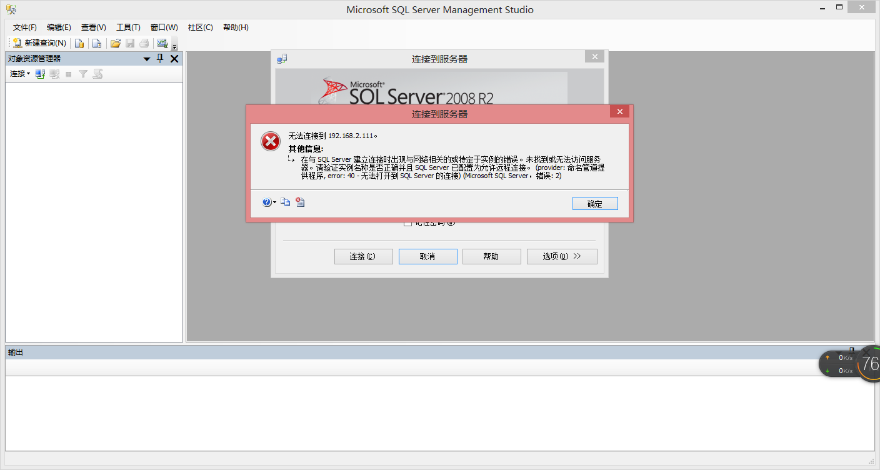
Task: Click the server icon in the connect dialog title
Action: [282, 59]
